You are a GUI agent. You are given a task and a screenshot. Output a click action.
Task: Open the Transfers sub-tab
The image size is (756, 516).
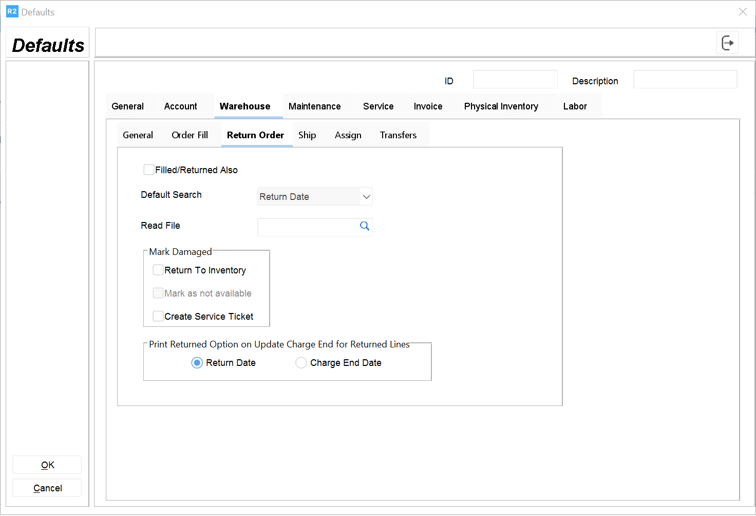[398, 135]
